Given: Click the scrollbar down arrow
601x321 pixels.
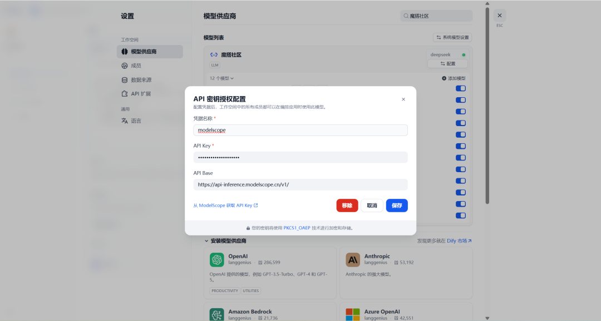Looking at the screenshot, I should coord(487,318).
